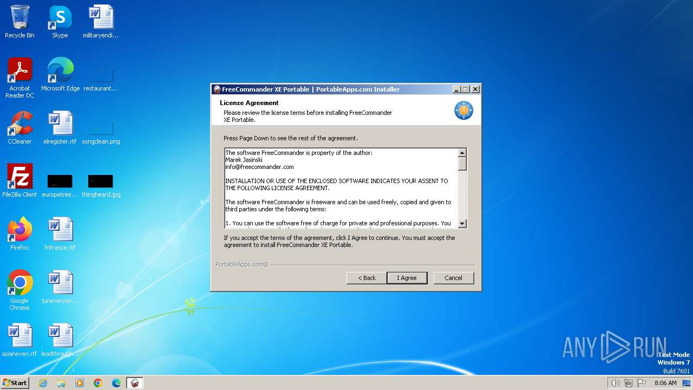Minimize the installer window

coord(456,89)
